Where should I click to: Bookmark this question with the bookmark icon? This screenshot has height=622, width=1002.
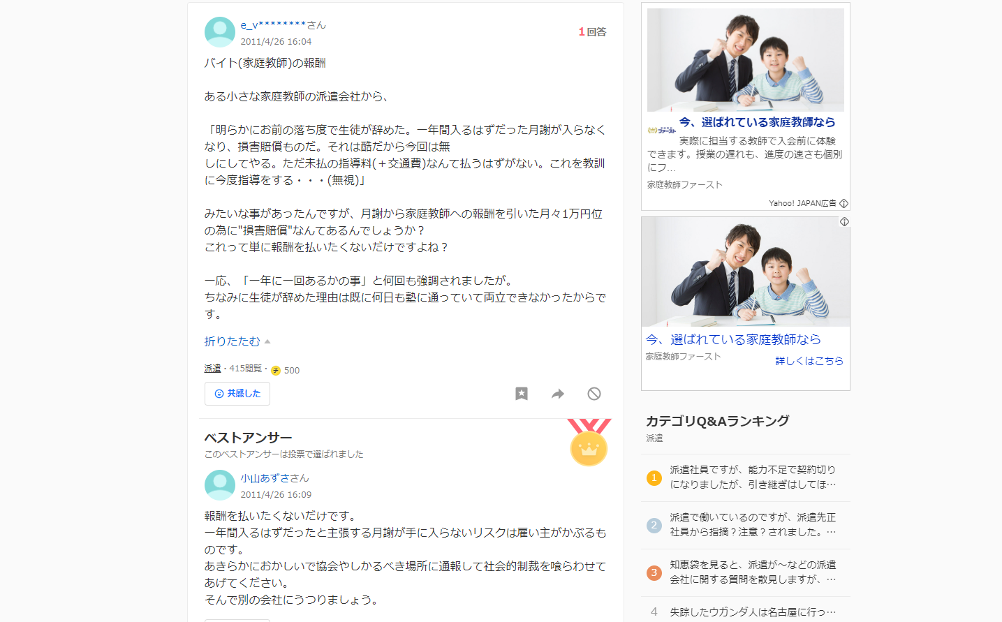click(x=522, y=394)
